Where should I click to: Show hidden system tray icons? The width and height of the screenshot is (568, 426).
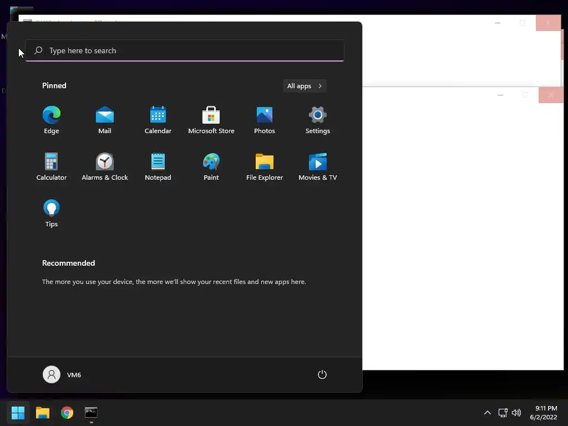pyautogui.click(x=488, y=413)
